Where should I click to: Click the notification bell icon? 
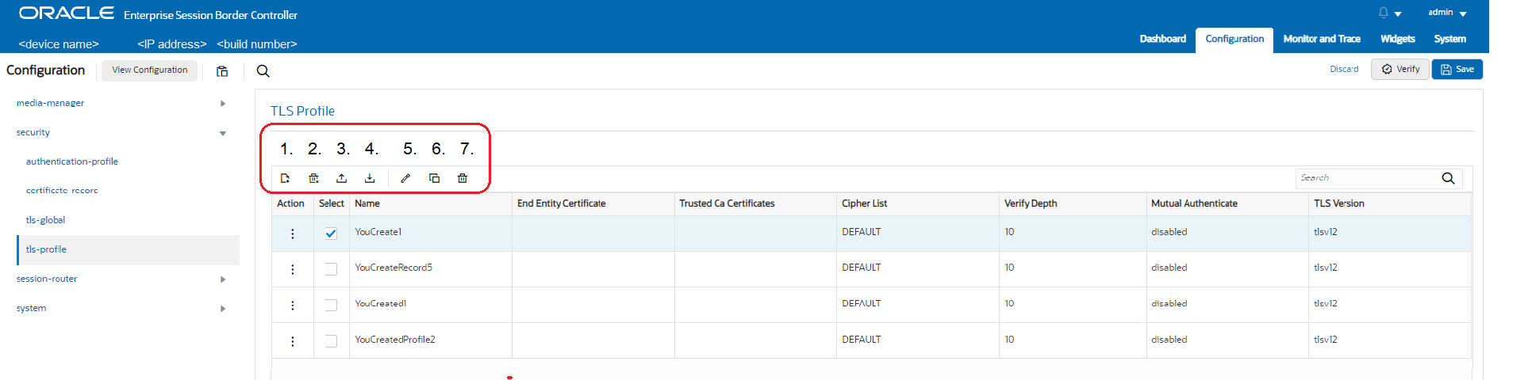(x=1384, y=13)
